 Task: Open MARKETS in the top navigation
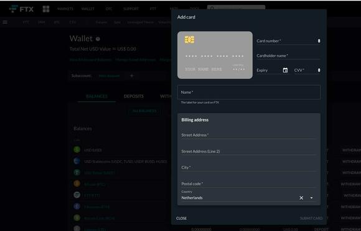pos(65,9)
